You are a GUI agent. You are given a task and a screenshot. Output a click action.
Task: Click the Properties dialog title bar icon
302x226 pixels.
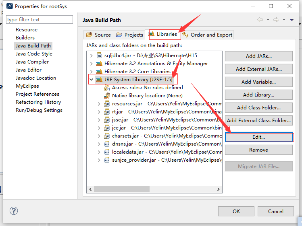pos(9,6)
